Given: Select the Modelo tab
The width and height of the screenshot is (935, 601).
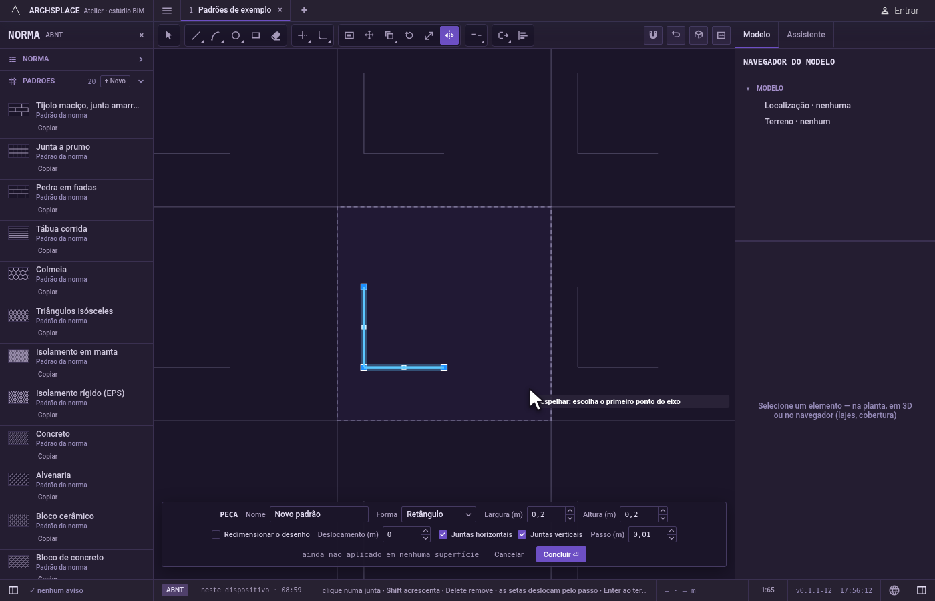Looking at the screenshot, I should pyautogui.click(x=757, y=35).
